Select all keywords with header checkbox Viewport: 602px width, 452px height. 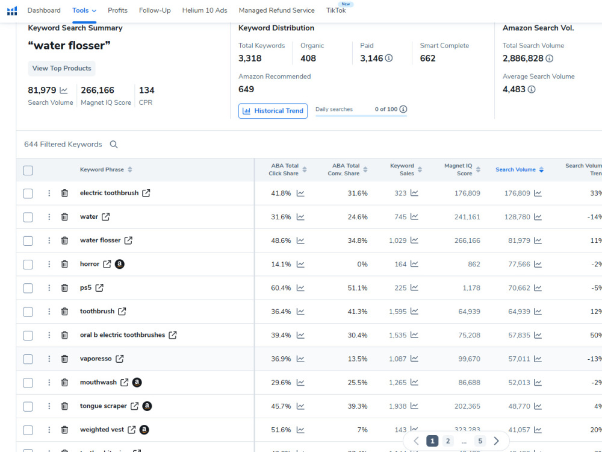point(28,171)
